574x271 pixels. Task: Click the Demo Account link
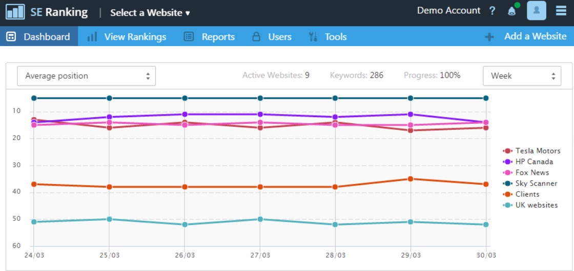click(x=448, y=11)
